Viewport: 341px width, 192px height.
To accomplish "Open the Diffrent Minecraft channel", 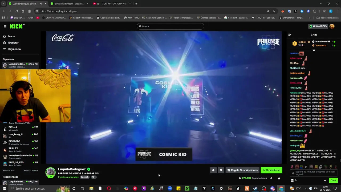I will pyautogui.click(x=20, y=129).
